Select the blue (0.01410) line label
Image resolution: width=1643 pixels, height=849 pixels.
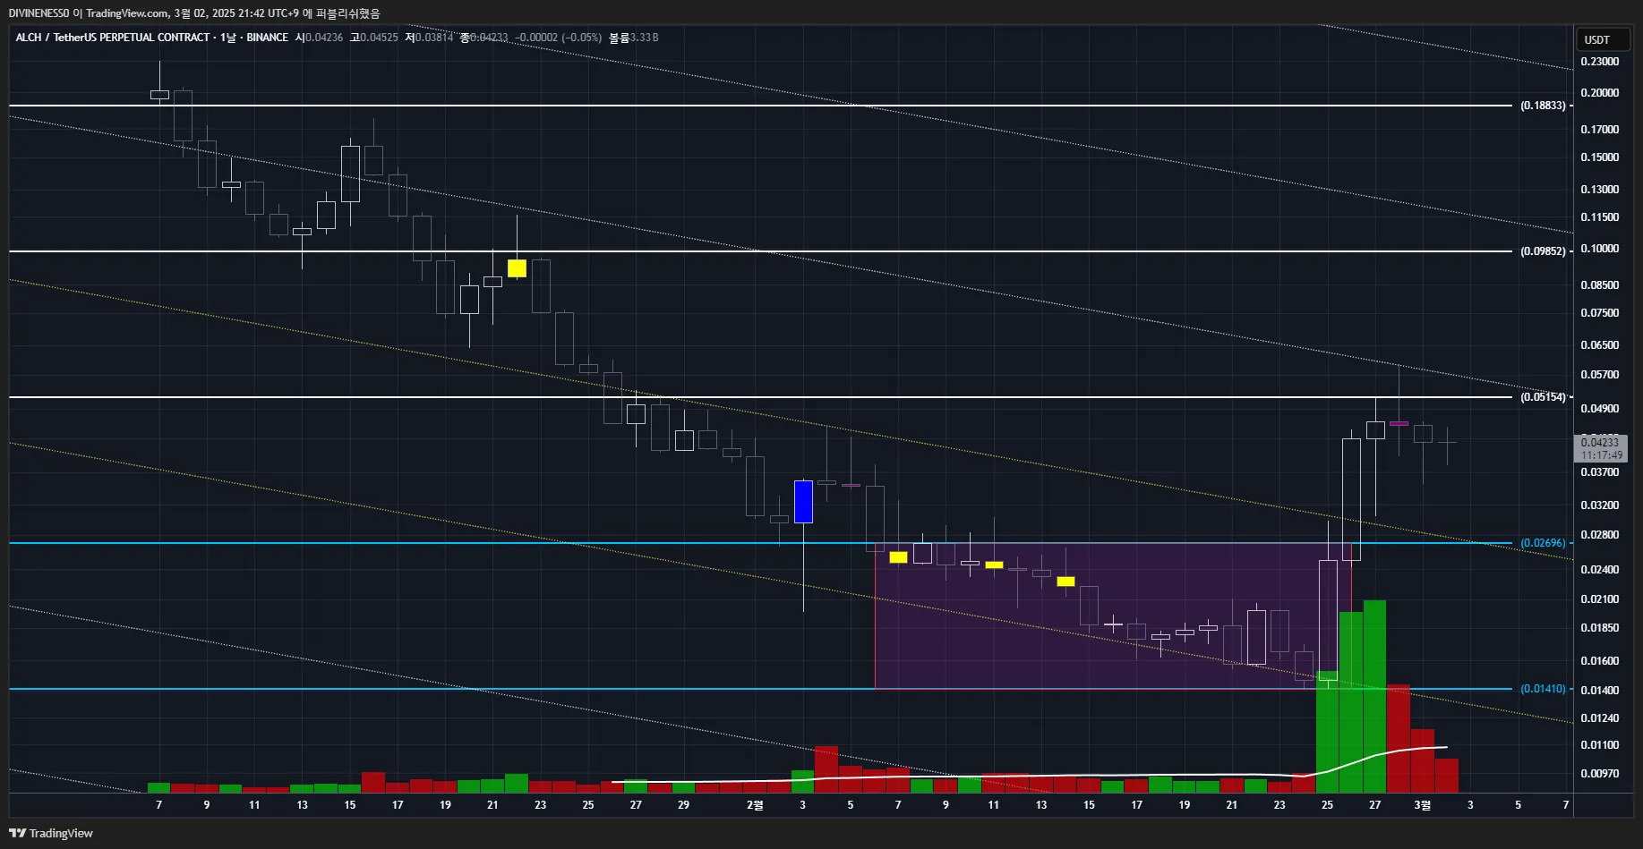(x=1543, y=689)
